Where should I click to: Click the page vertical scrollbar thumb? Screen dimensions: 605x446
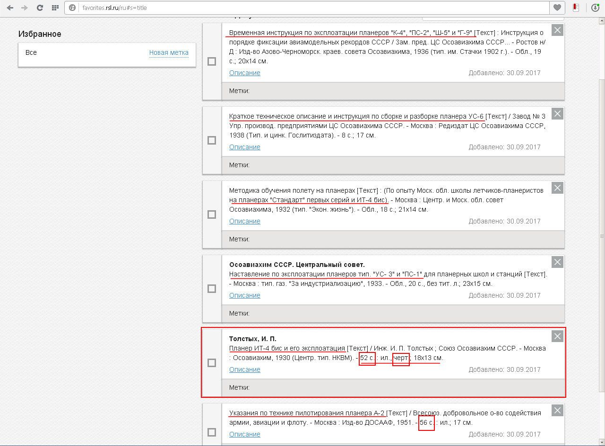601,235
